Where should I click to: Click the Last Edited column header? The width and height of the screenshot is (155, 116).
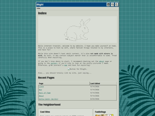click(103, 83)
